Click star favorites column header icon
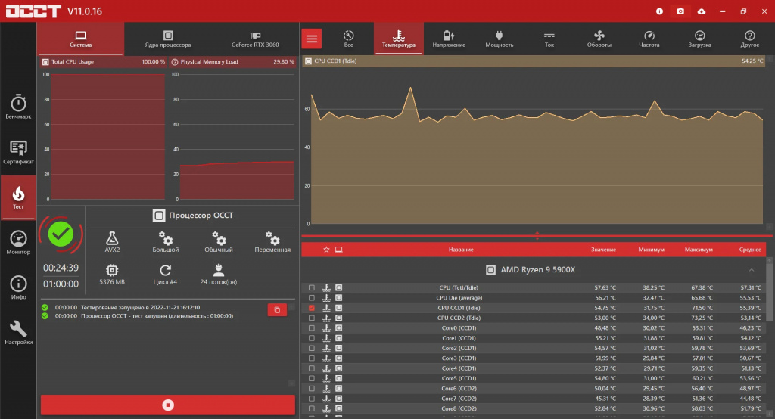Image resolution: width=775 pixels, height=419 pixels. (326, 250)
